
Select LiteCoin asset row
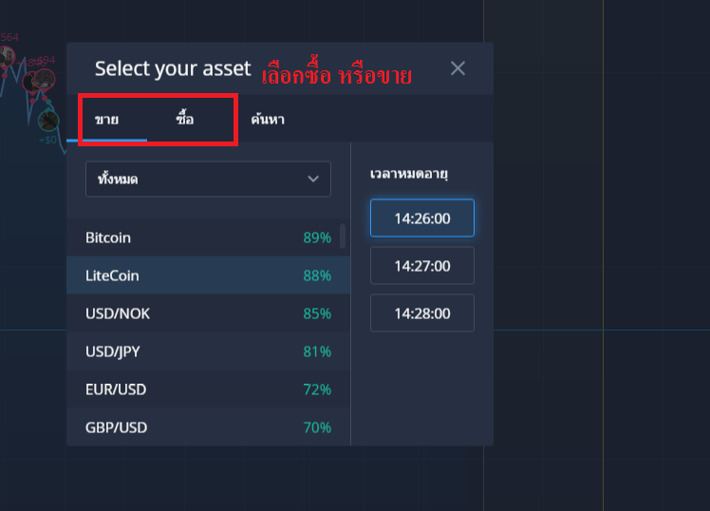[x=208, y=275]
